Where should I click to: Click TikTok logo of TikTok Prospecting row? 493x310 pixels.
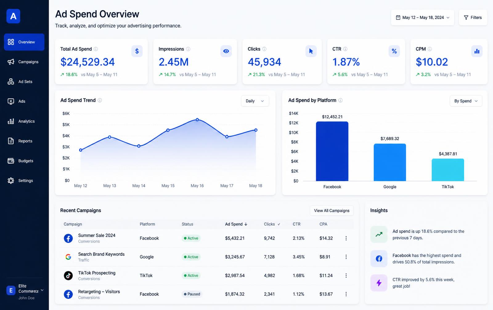coord(68,276)
